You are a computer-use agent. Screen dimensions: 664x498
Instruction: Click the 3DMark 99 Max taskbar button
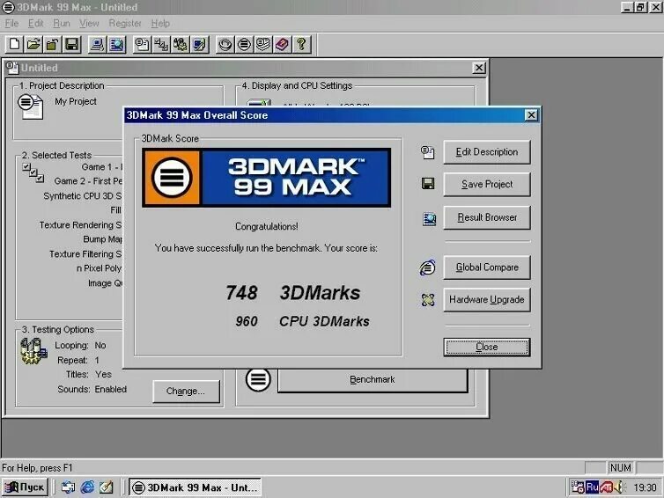pyautogui.click(x=195, y=487)
